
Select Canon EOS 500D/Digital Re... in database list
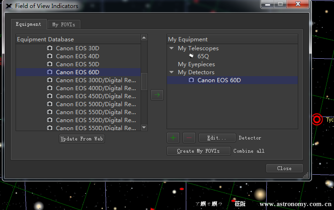tap(96, 104)
